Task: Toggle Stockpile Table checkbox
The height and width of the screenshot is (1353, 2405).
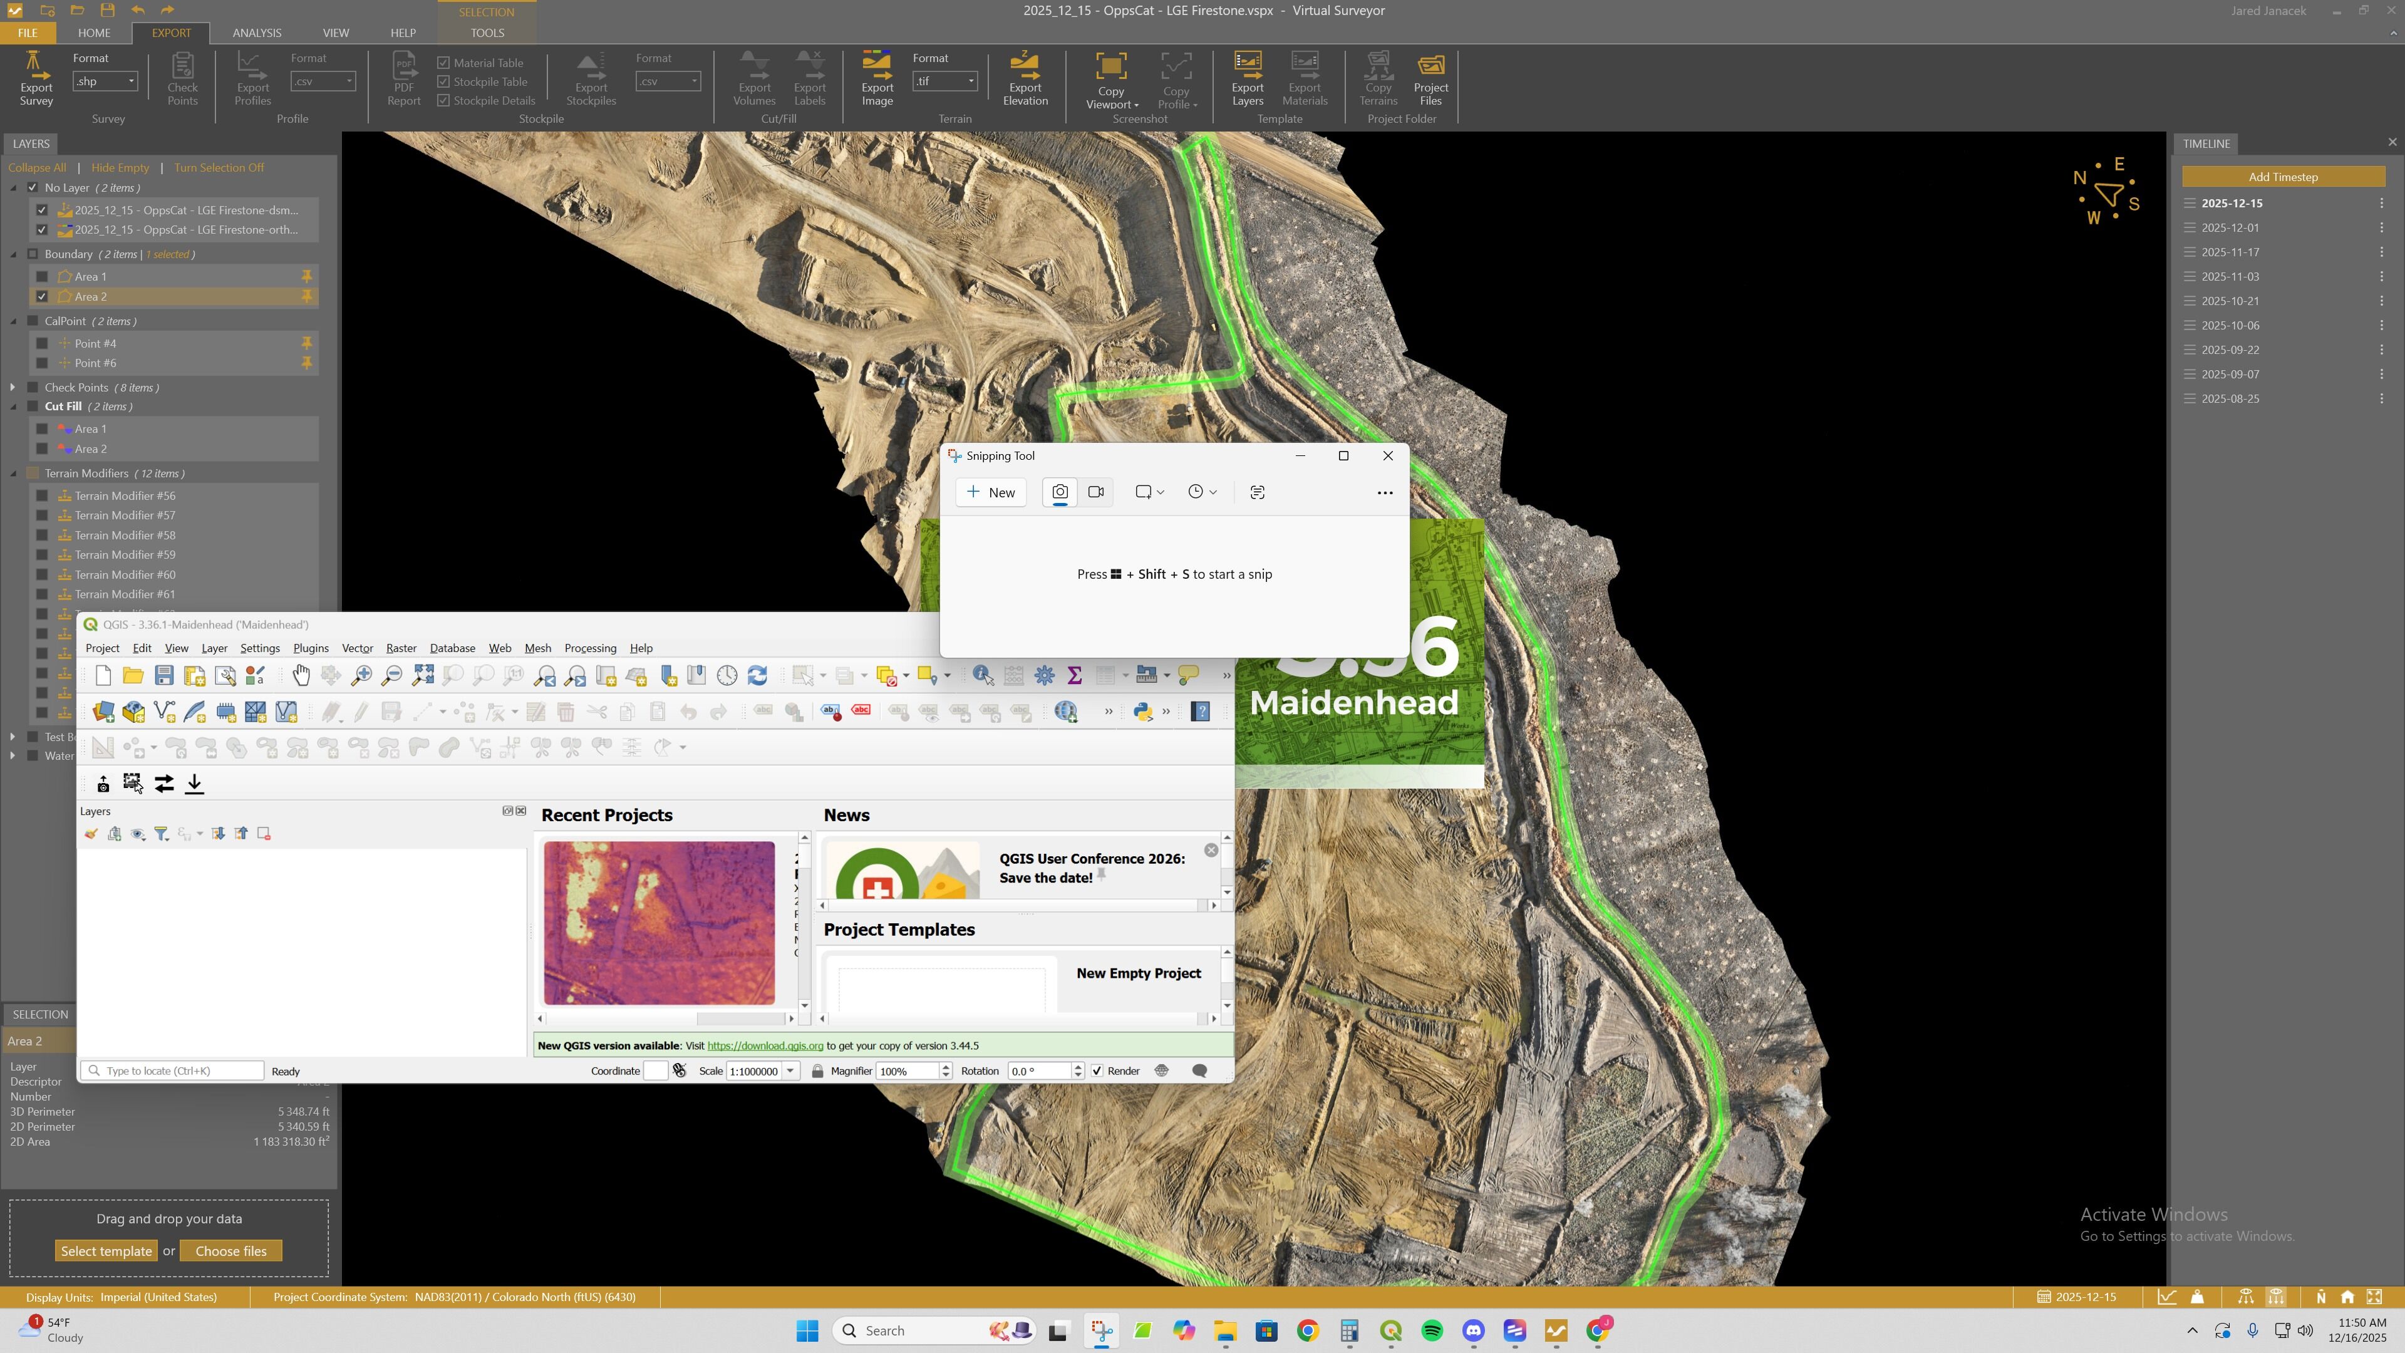Action: (443, 81)
